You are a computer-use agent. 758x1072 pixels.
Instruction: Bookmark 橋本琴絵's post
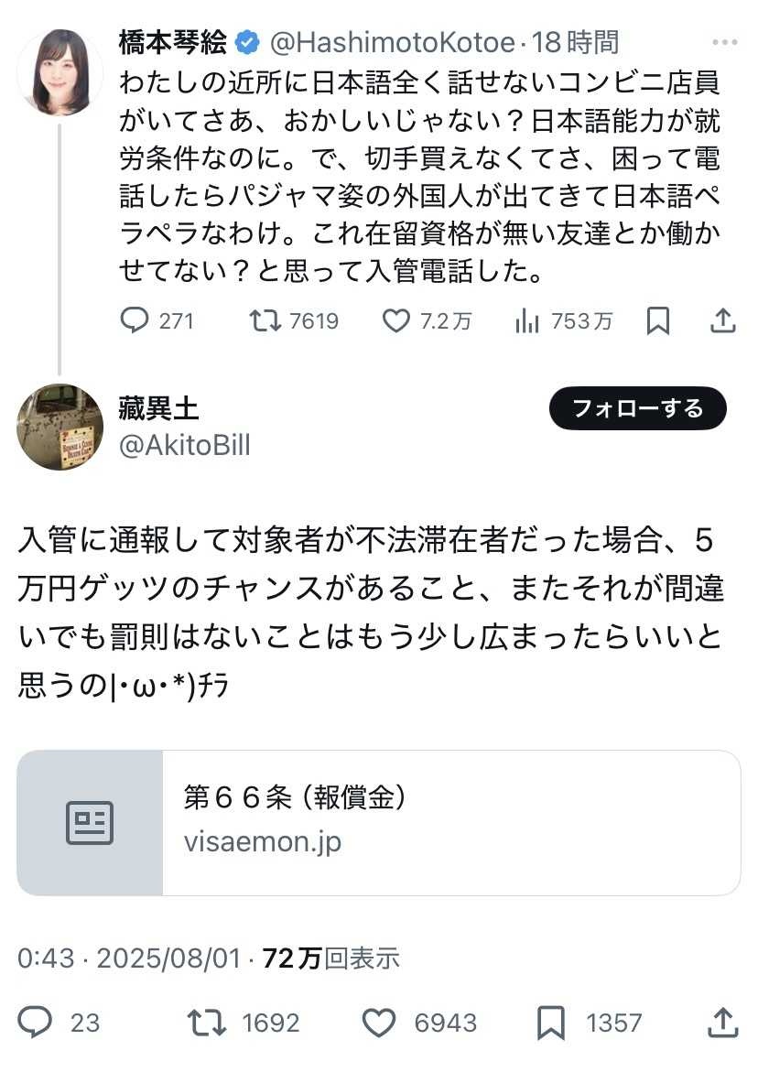[x=657, y=320]
